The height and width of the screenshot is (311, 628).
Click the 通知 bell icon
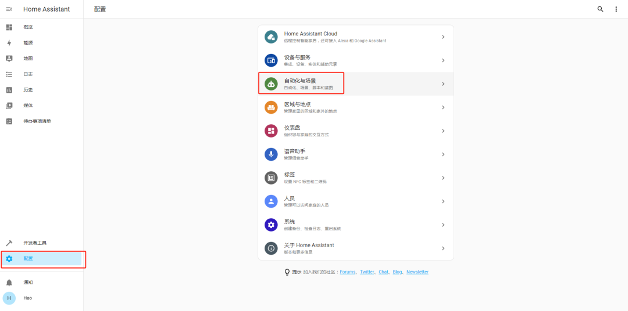(9, 283)
